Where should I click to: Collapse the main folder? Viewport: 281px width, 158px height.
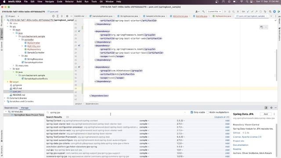11,30
